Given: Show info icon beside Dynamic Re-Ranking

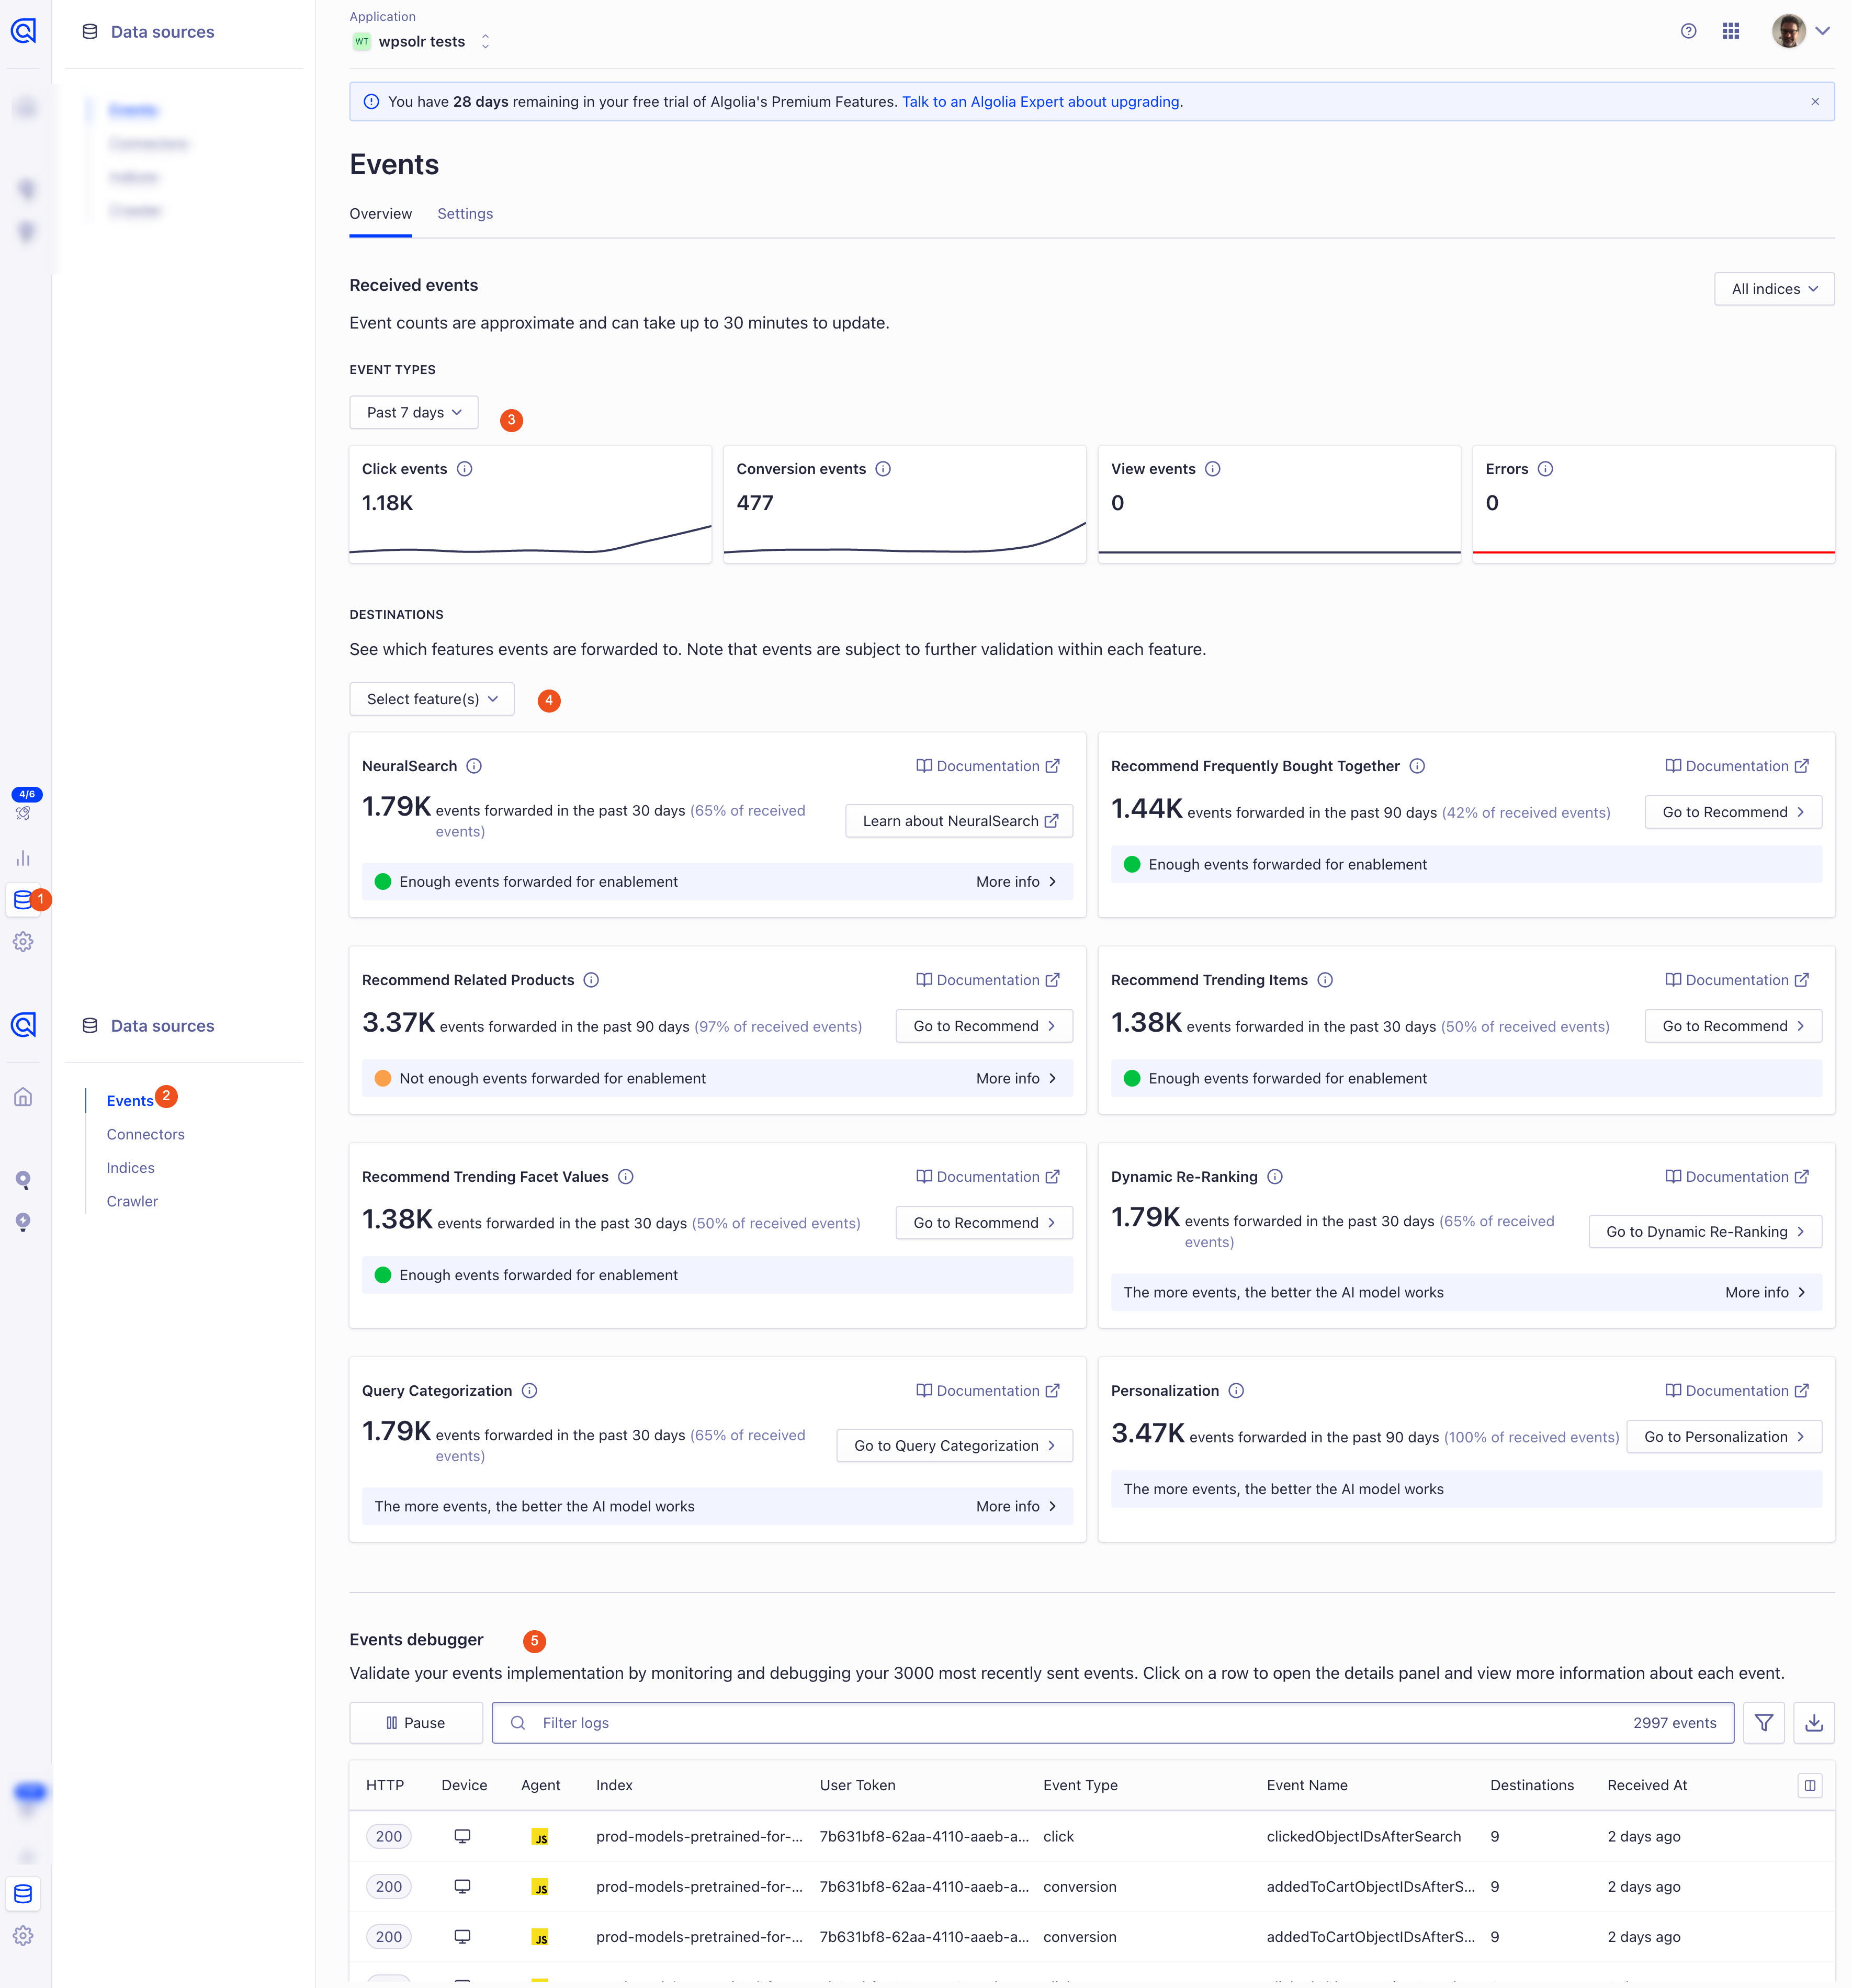Looking at the screenshot, I should click(1275, 1177).
